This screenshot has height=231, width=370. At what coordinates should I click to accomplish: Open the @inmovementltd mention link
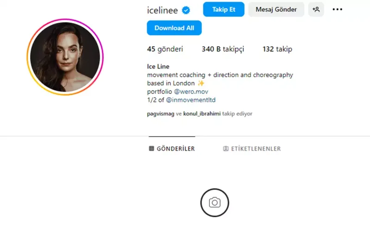[191, 100]
